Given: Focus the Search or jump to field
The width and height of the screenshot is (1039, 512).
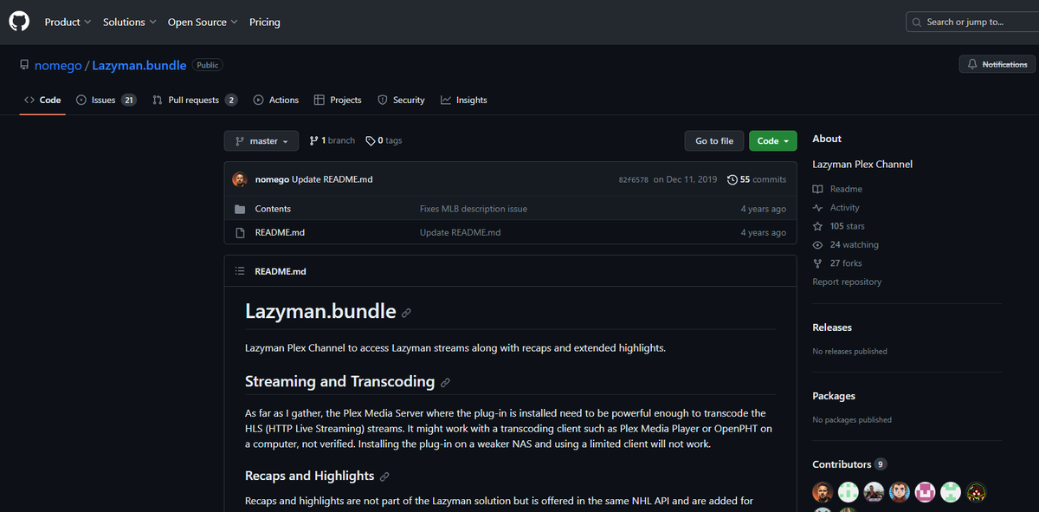Looking at the screenshot, I should 971,22.
